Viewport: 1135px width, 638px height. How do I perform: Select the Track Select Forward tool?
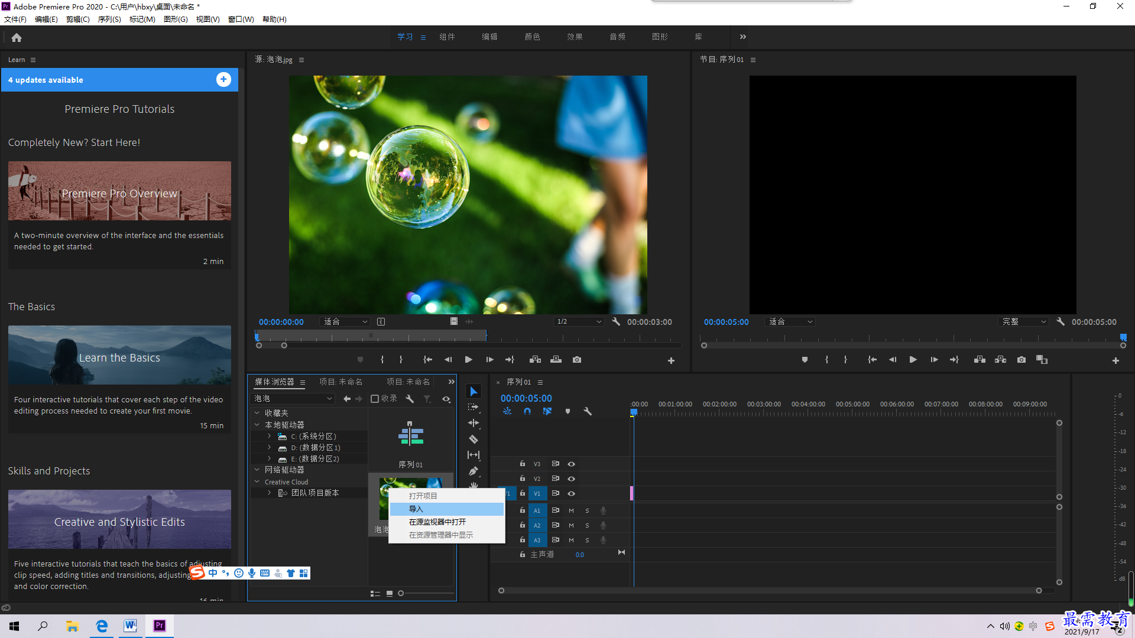click(474, 407)
